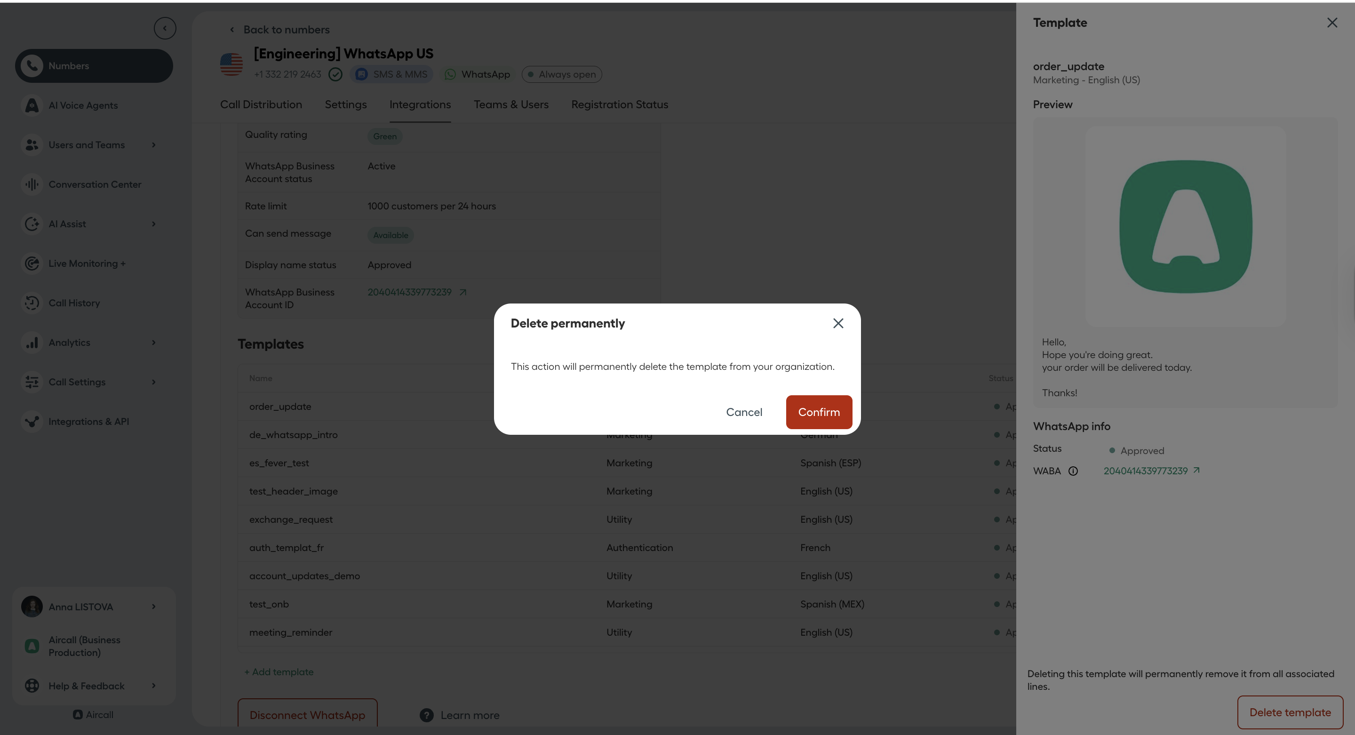This screenshot has height=735, width=1355.
Task: Open the AI Voice Agents menu item
Action: tap(94, 105)
